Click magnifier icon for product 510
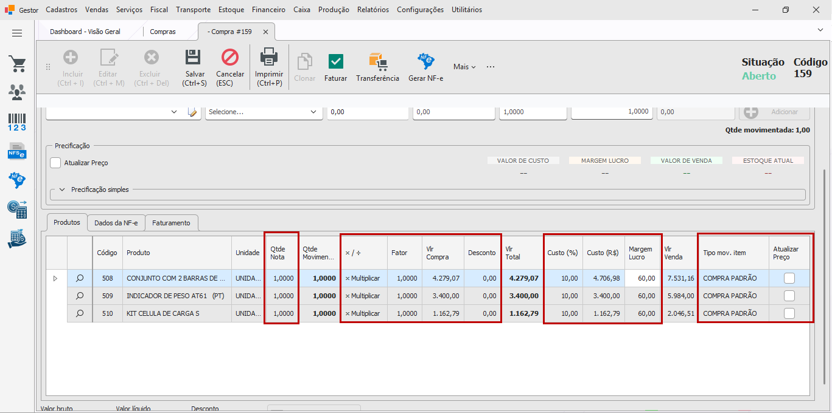Viewport: 832px width, 413px height. [79, 313]
